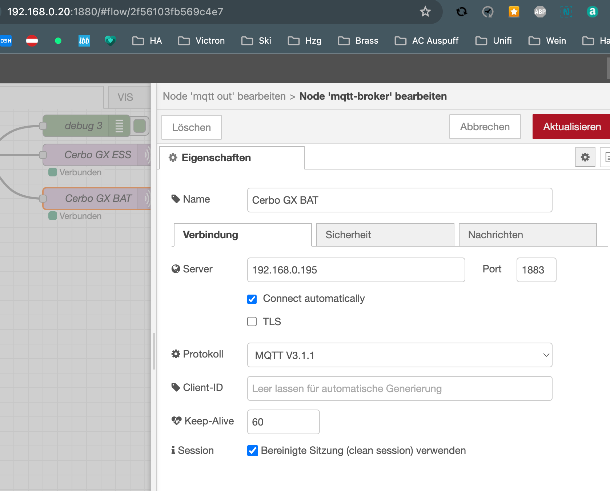Edit the Keep-Alive value 60
This screenshot has width=610, height=491.
[x=283, y=422]
